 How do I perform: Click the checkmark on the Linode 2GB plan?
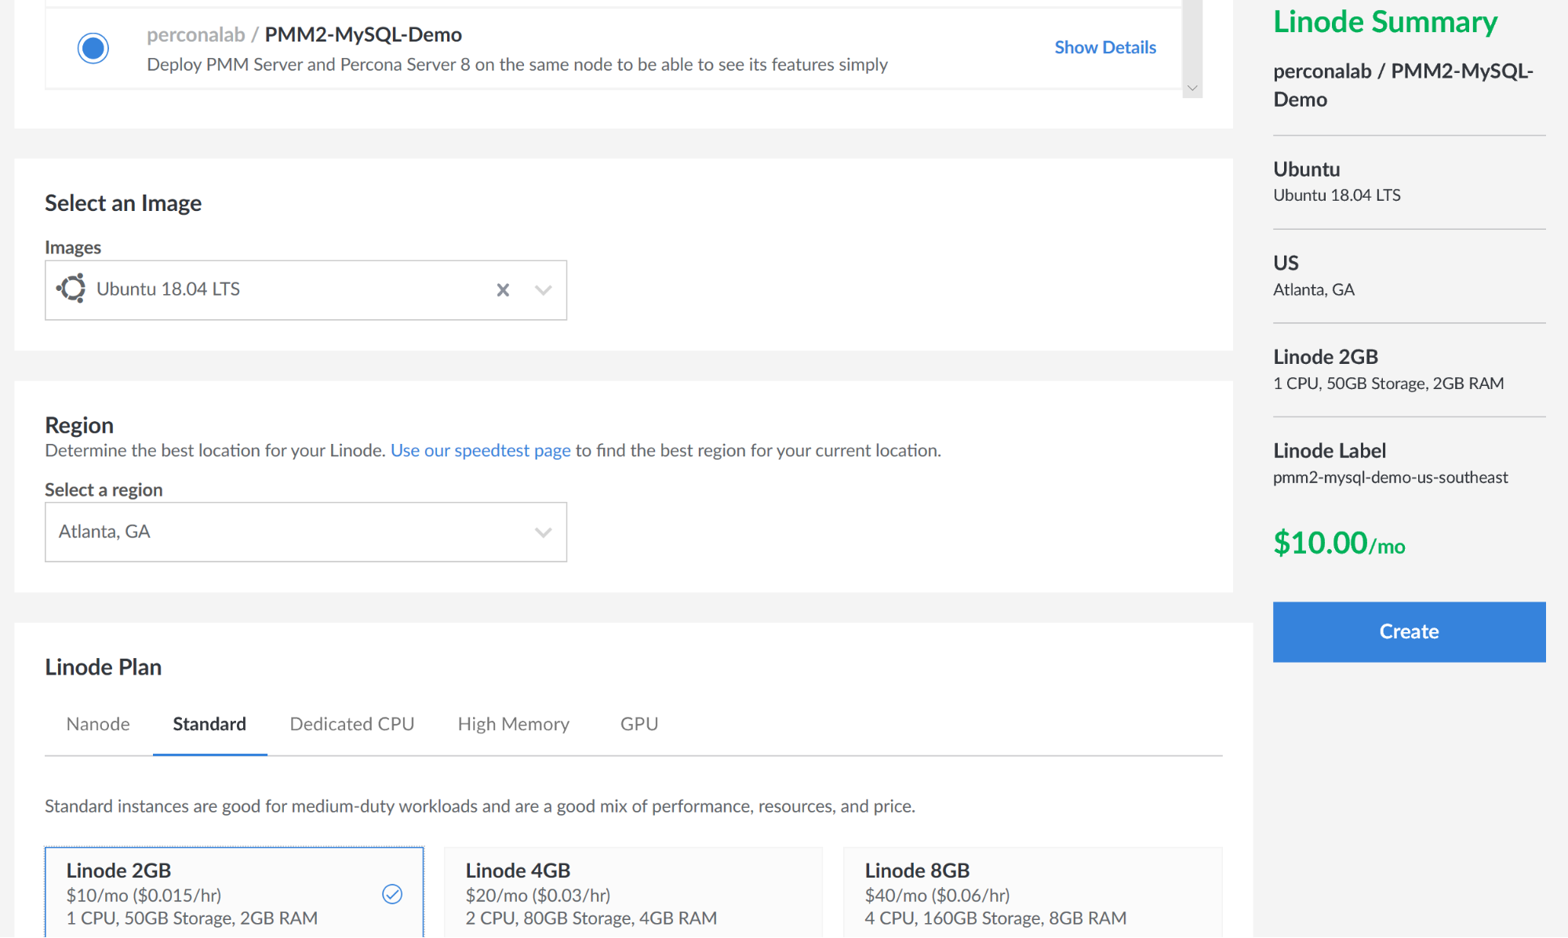392,893
